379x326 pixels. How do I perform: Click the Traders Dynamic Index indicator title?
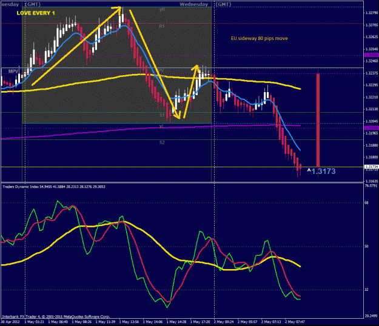pos(53,187)
